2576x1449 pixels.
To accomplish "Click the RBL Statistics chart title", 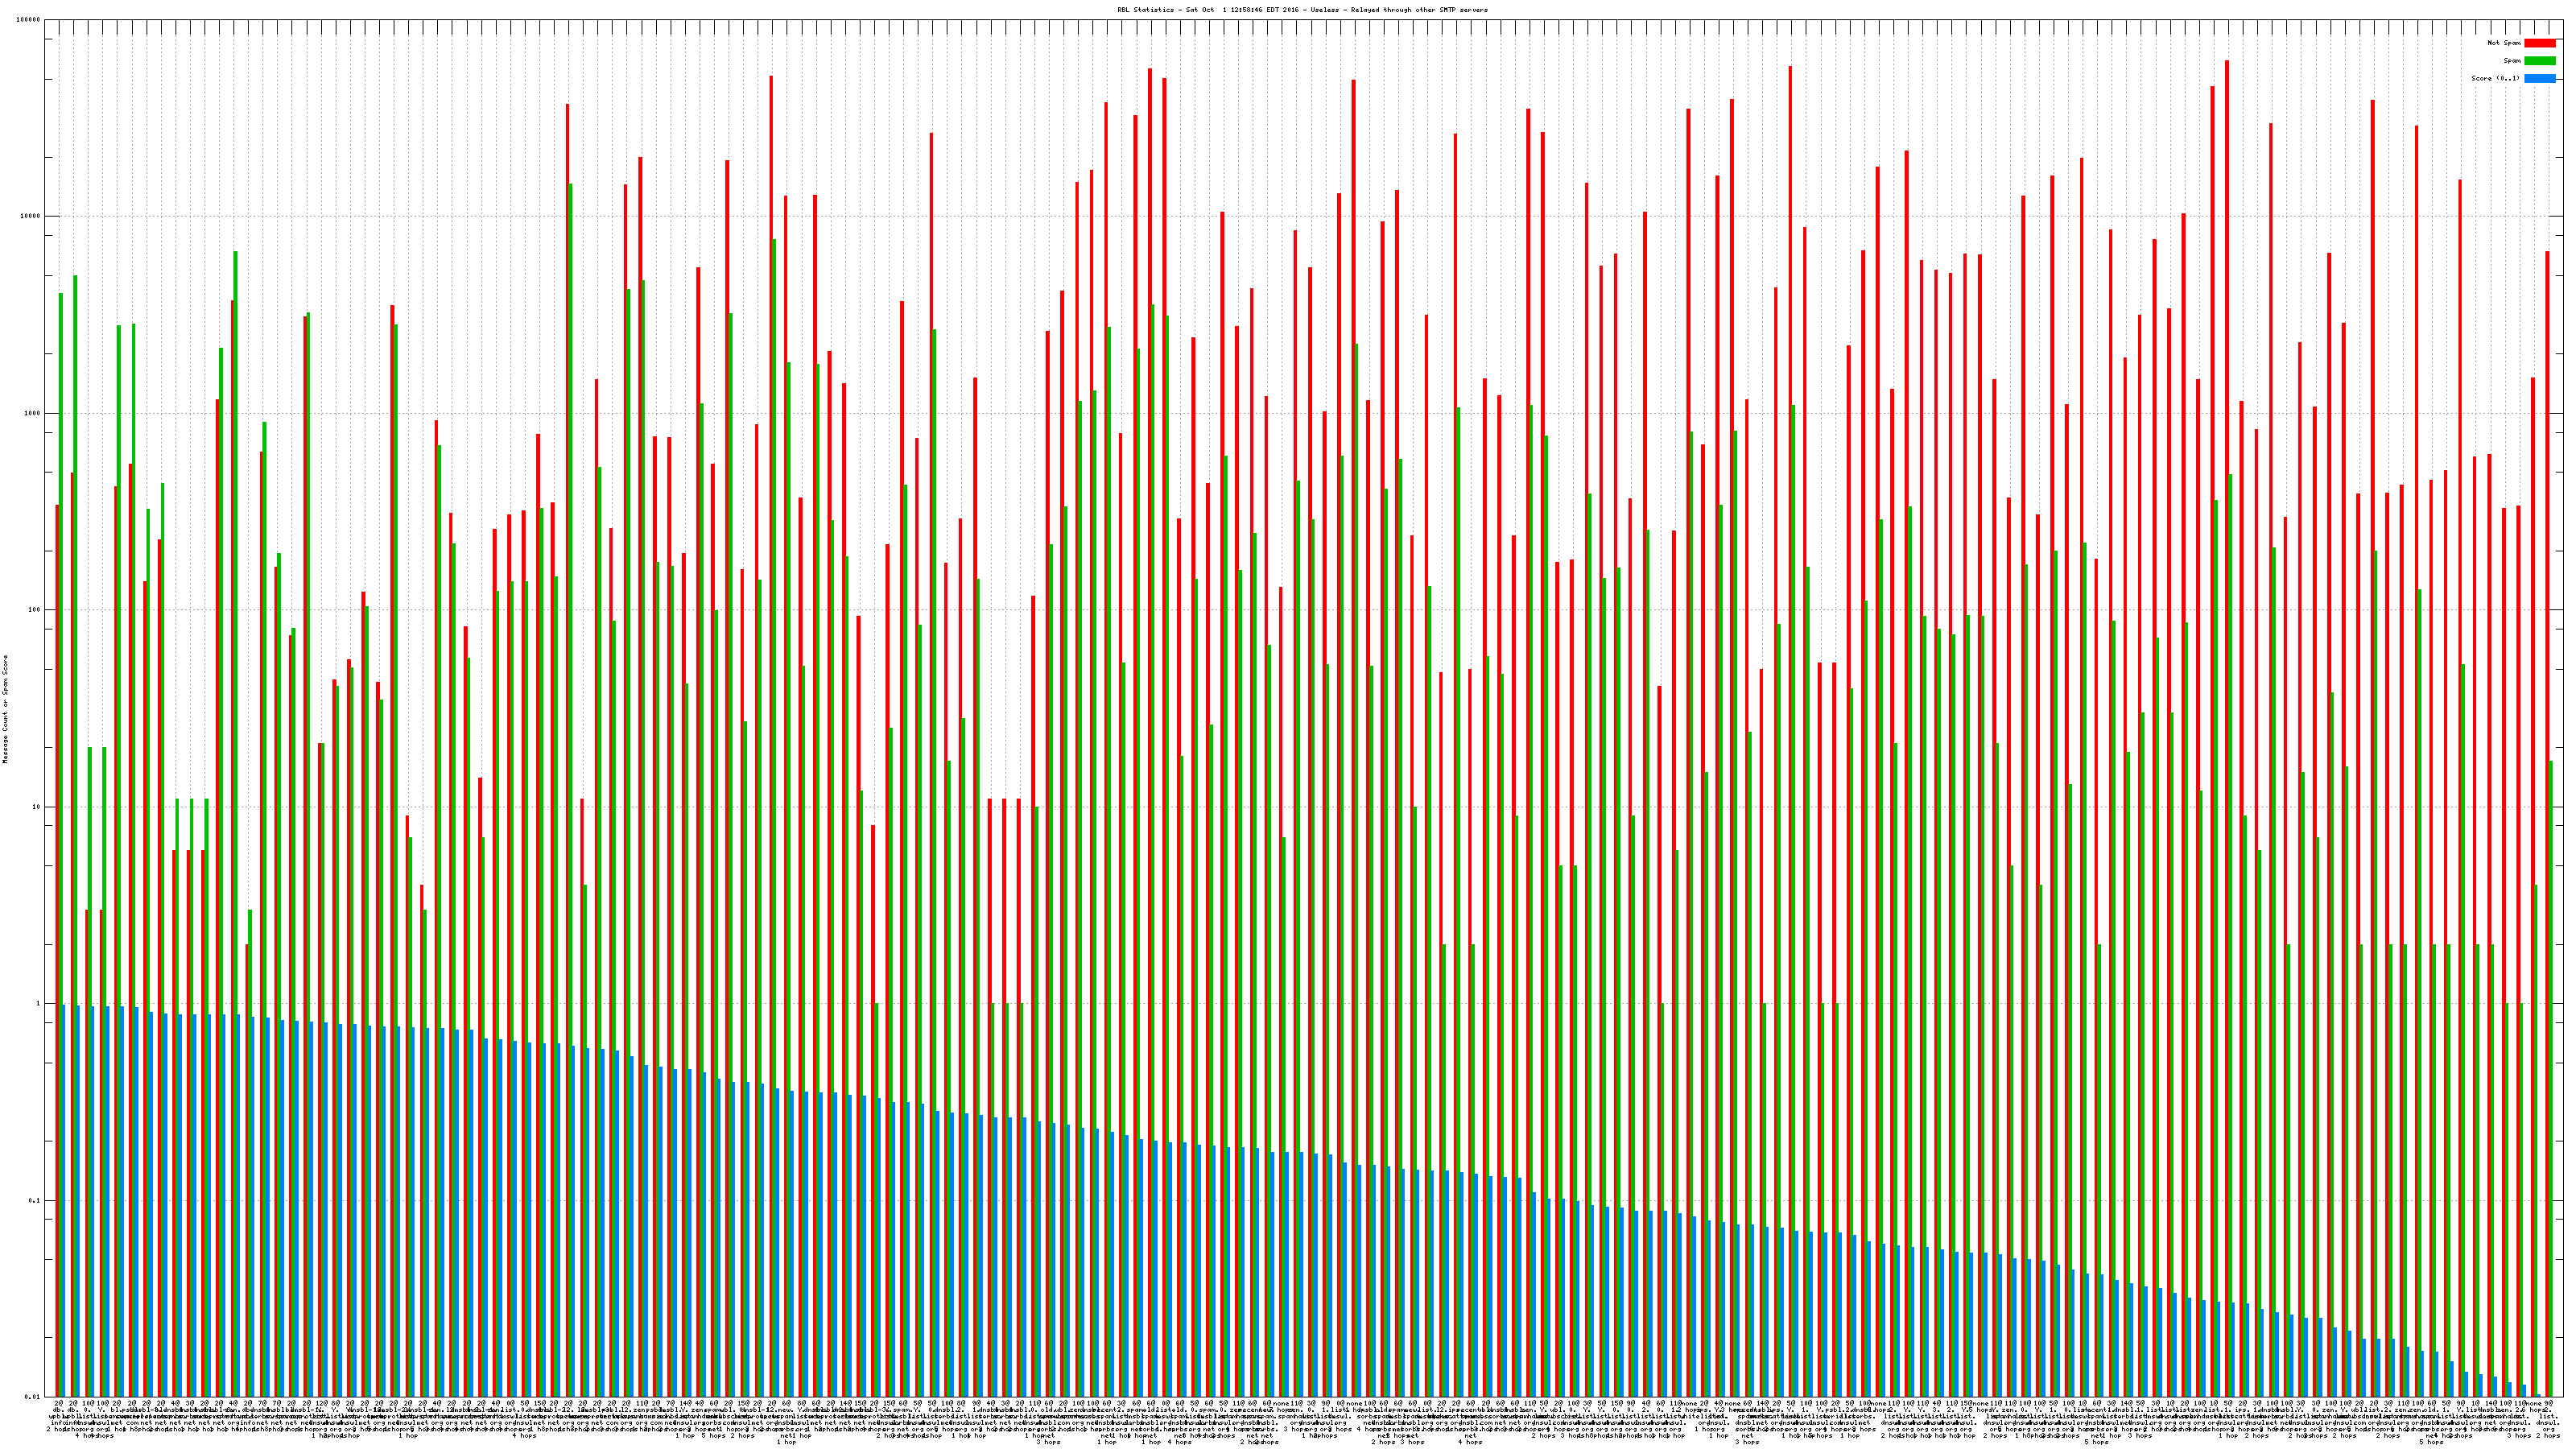I will (x=1302, y=10).
